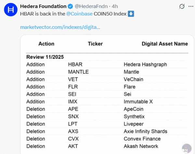Click the MANTLE ticker row
The width and height of the screenshot is (195, 154).
pyautogui.click(x=78, y=72)
